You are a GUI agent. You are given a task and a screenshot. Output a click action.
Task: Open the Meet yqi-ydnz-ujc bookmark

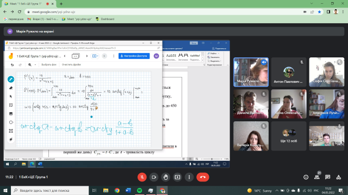click(x=77, y=19)
